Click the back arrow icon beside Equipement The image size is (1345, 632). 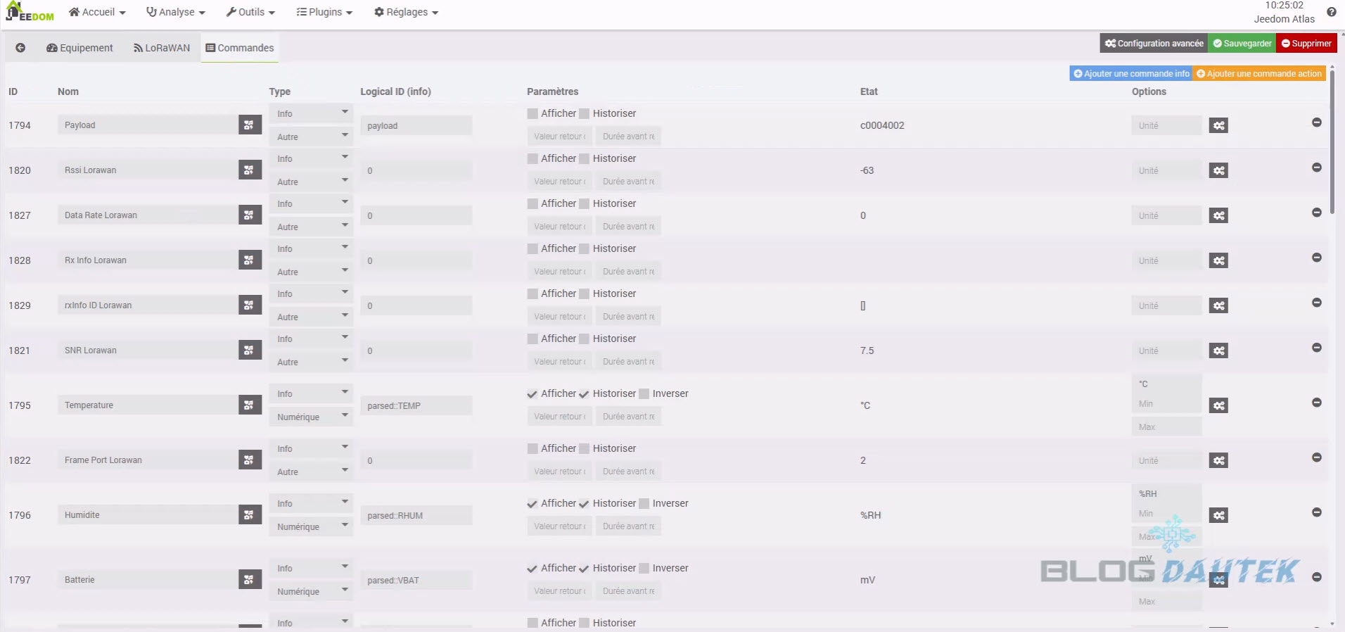pyautogui.click(x=20, y=48)
